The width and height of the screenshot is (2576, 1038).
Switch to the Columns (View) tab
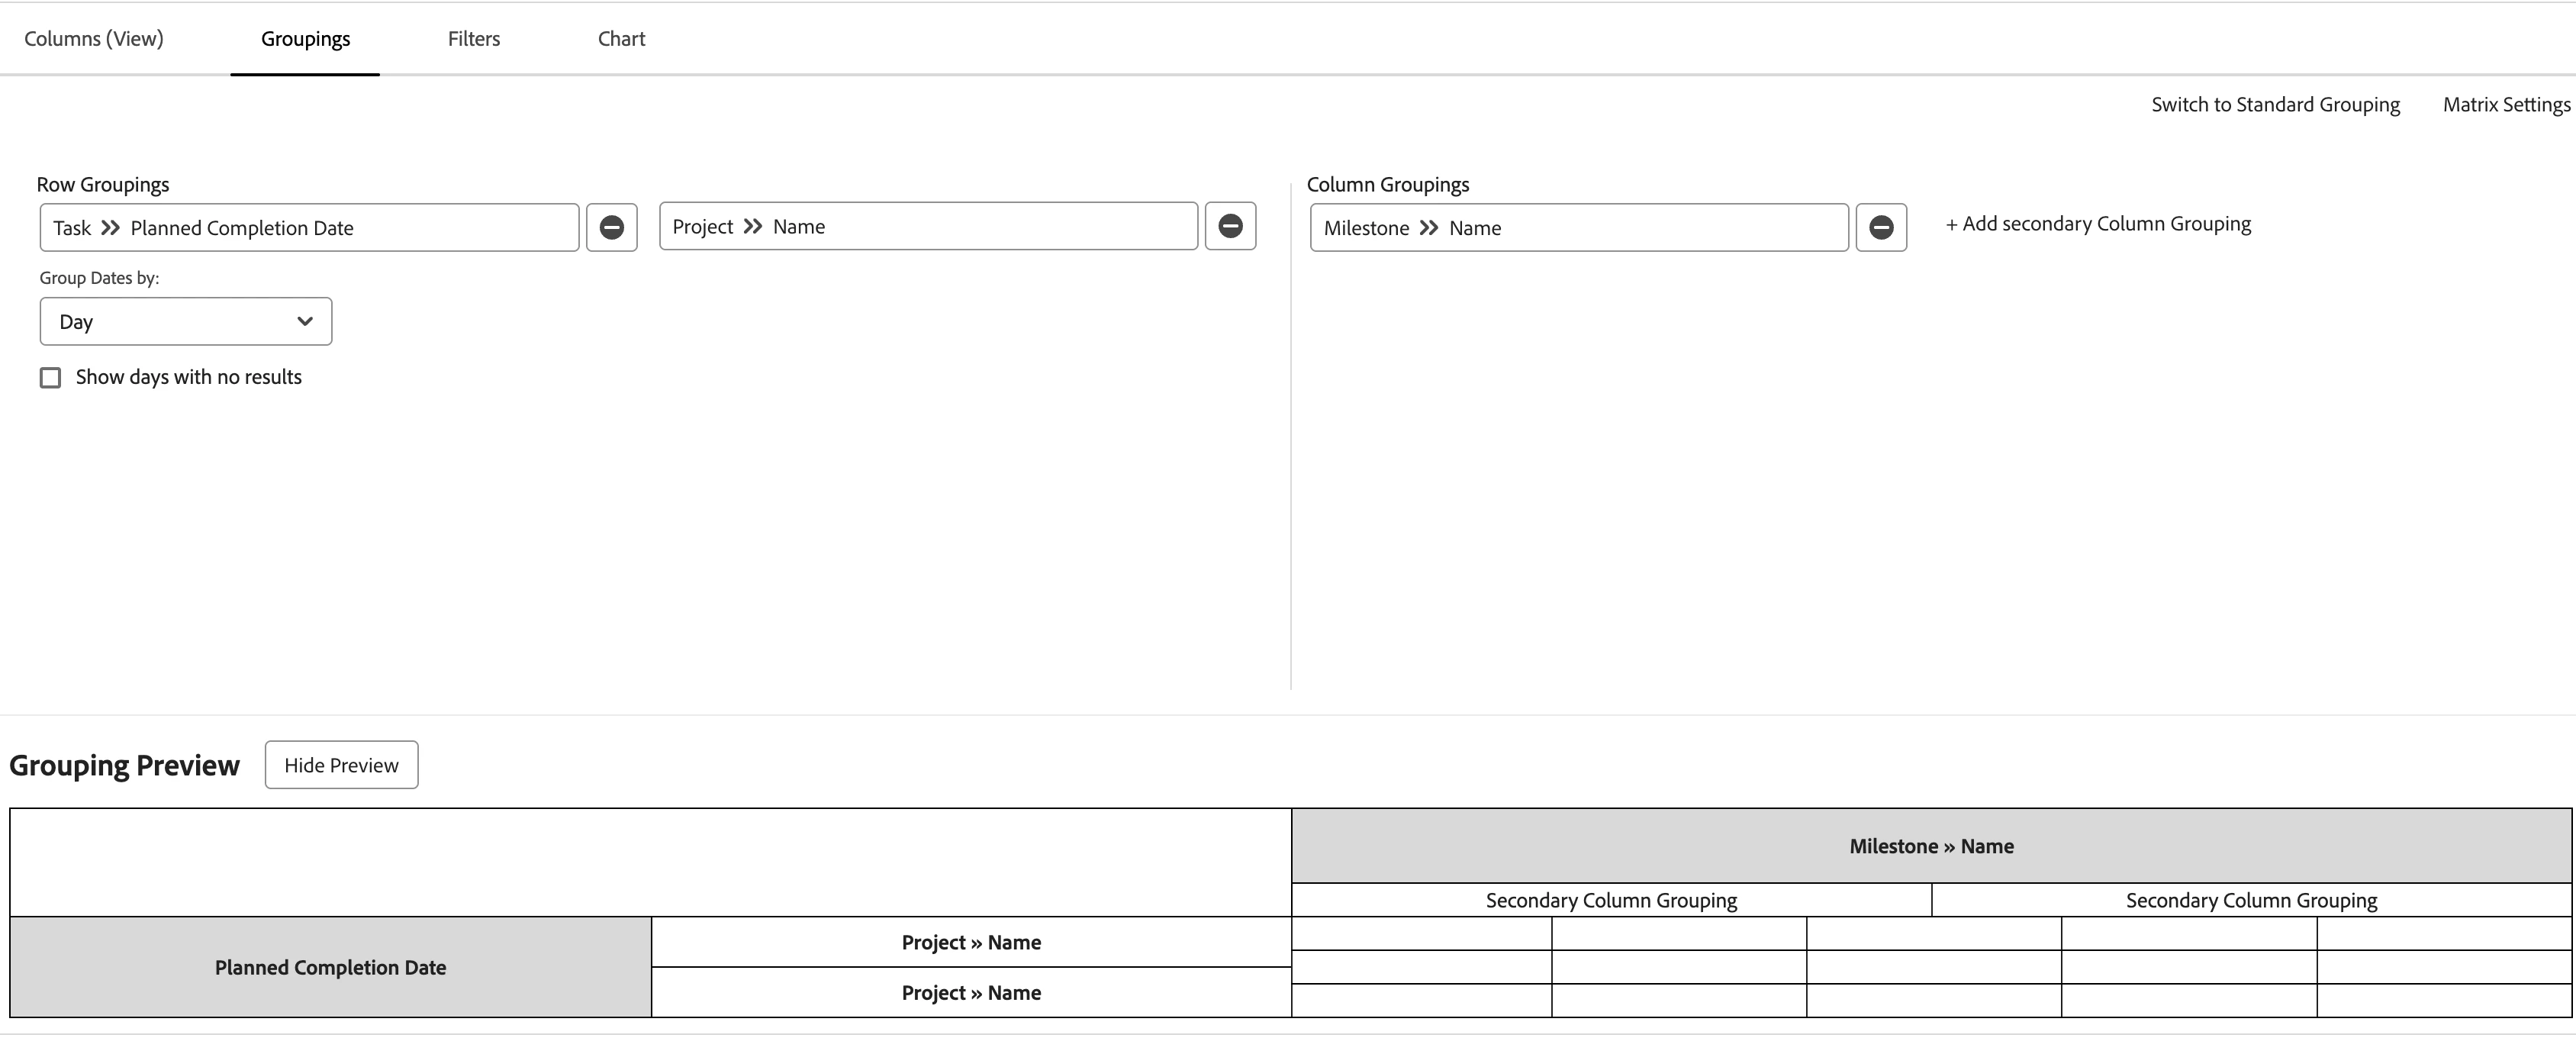94,39
